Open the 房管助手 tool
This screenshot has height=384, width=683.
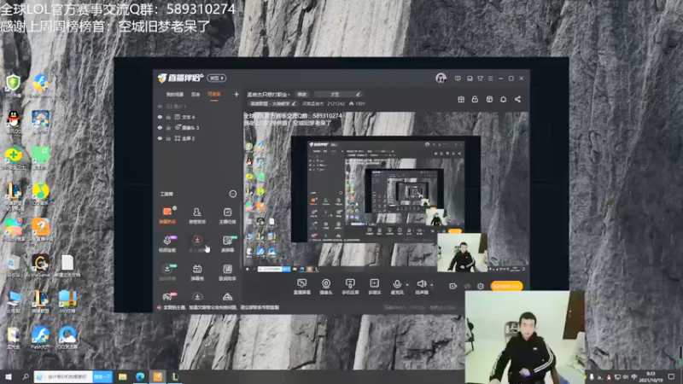coord(197,215)
